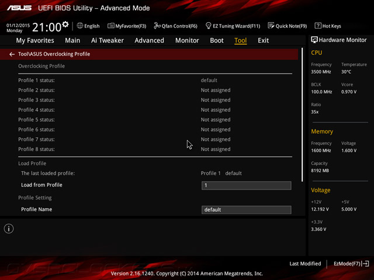Click the EZ Tuning Wizard bulb icon
This screenshot has height=280, width=374.
click(x=208, y=26)
